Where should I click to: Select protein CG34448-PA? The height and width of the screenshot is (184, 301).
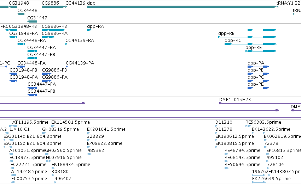tap(21, 67)
